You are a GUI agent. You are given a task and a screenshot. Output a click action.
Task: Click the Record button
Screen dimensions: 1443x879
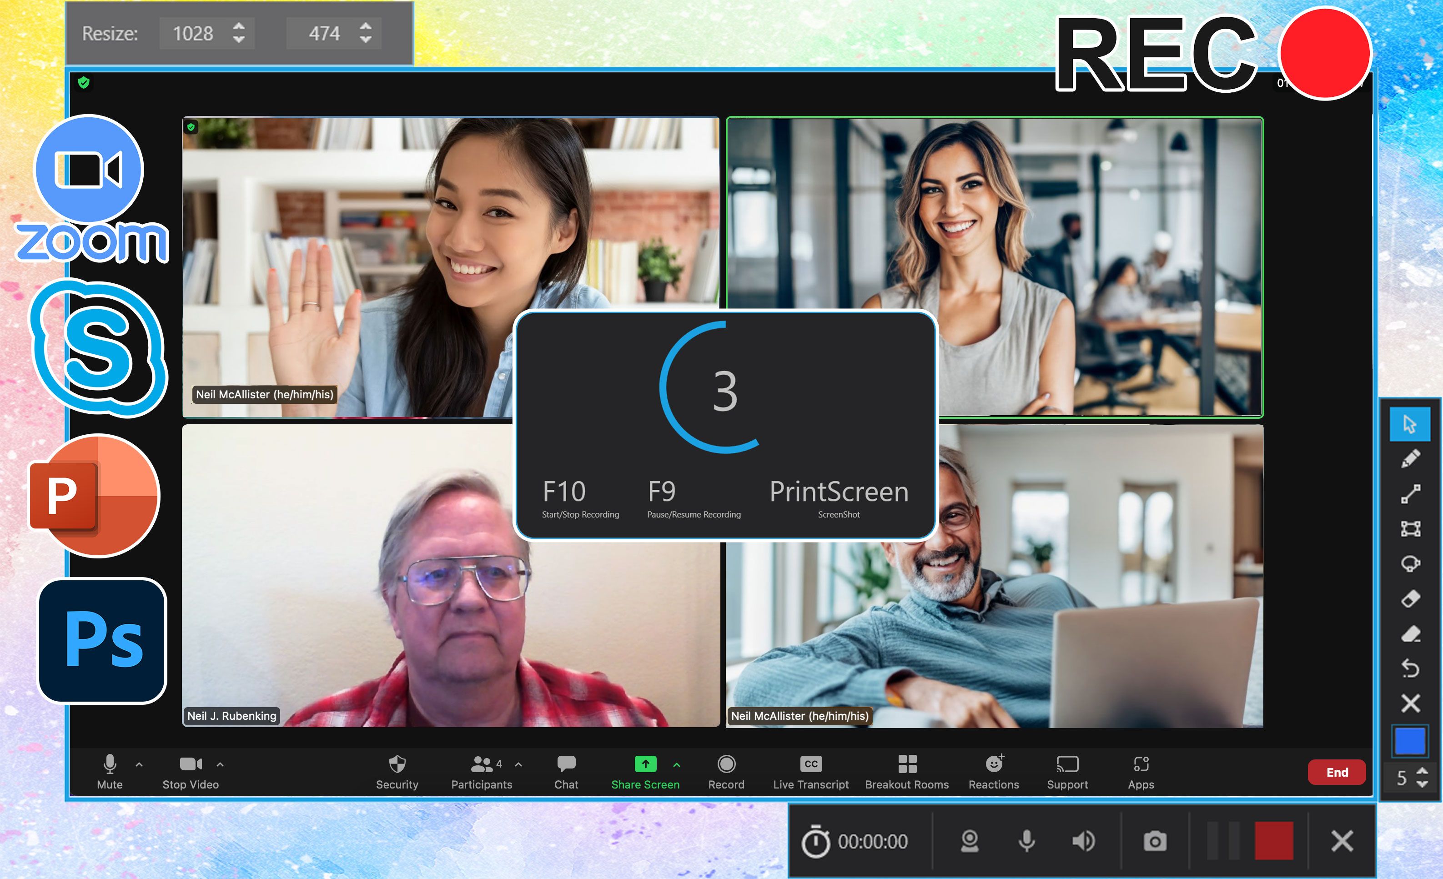[x=724, y=771]
